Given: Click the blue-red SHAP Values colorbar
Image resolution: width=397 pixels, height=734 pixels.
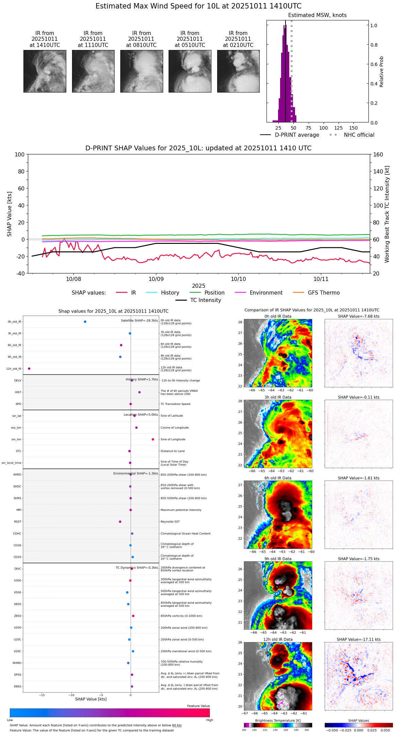Looking at the screenshot, I should tap(359, 725).
